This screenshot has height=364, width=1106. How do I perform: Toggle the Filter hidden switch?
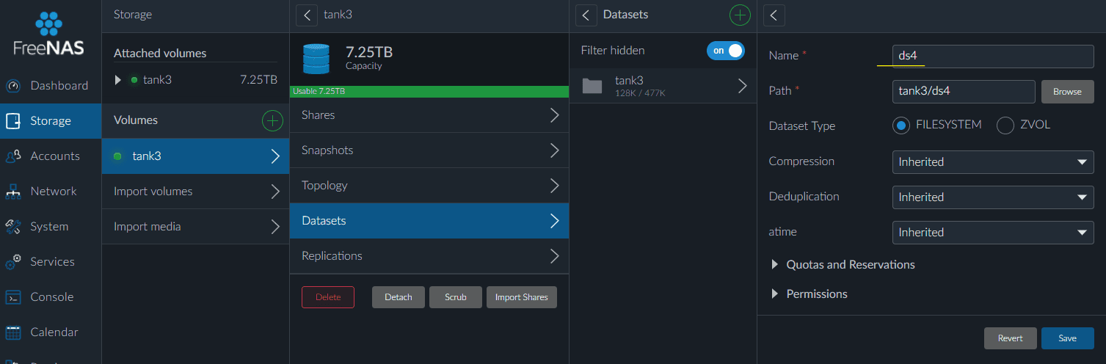(726, 51)
